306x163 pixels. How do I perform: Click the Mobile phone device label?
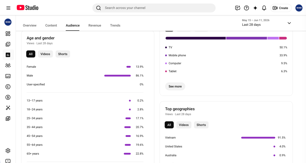[x=177, y=55]
